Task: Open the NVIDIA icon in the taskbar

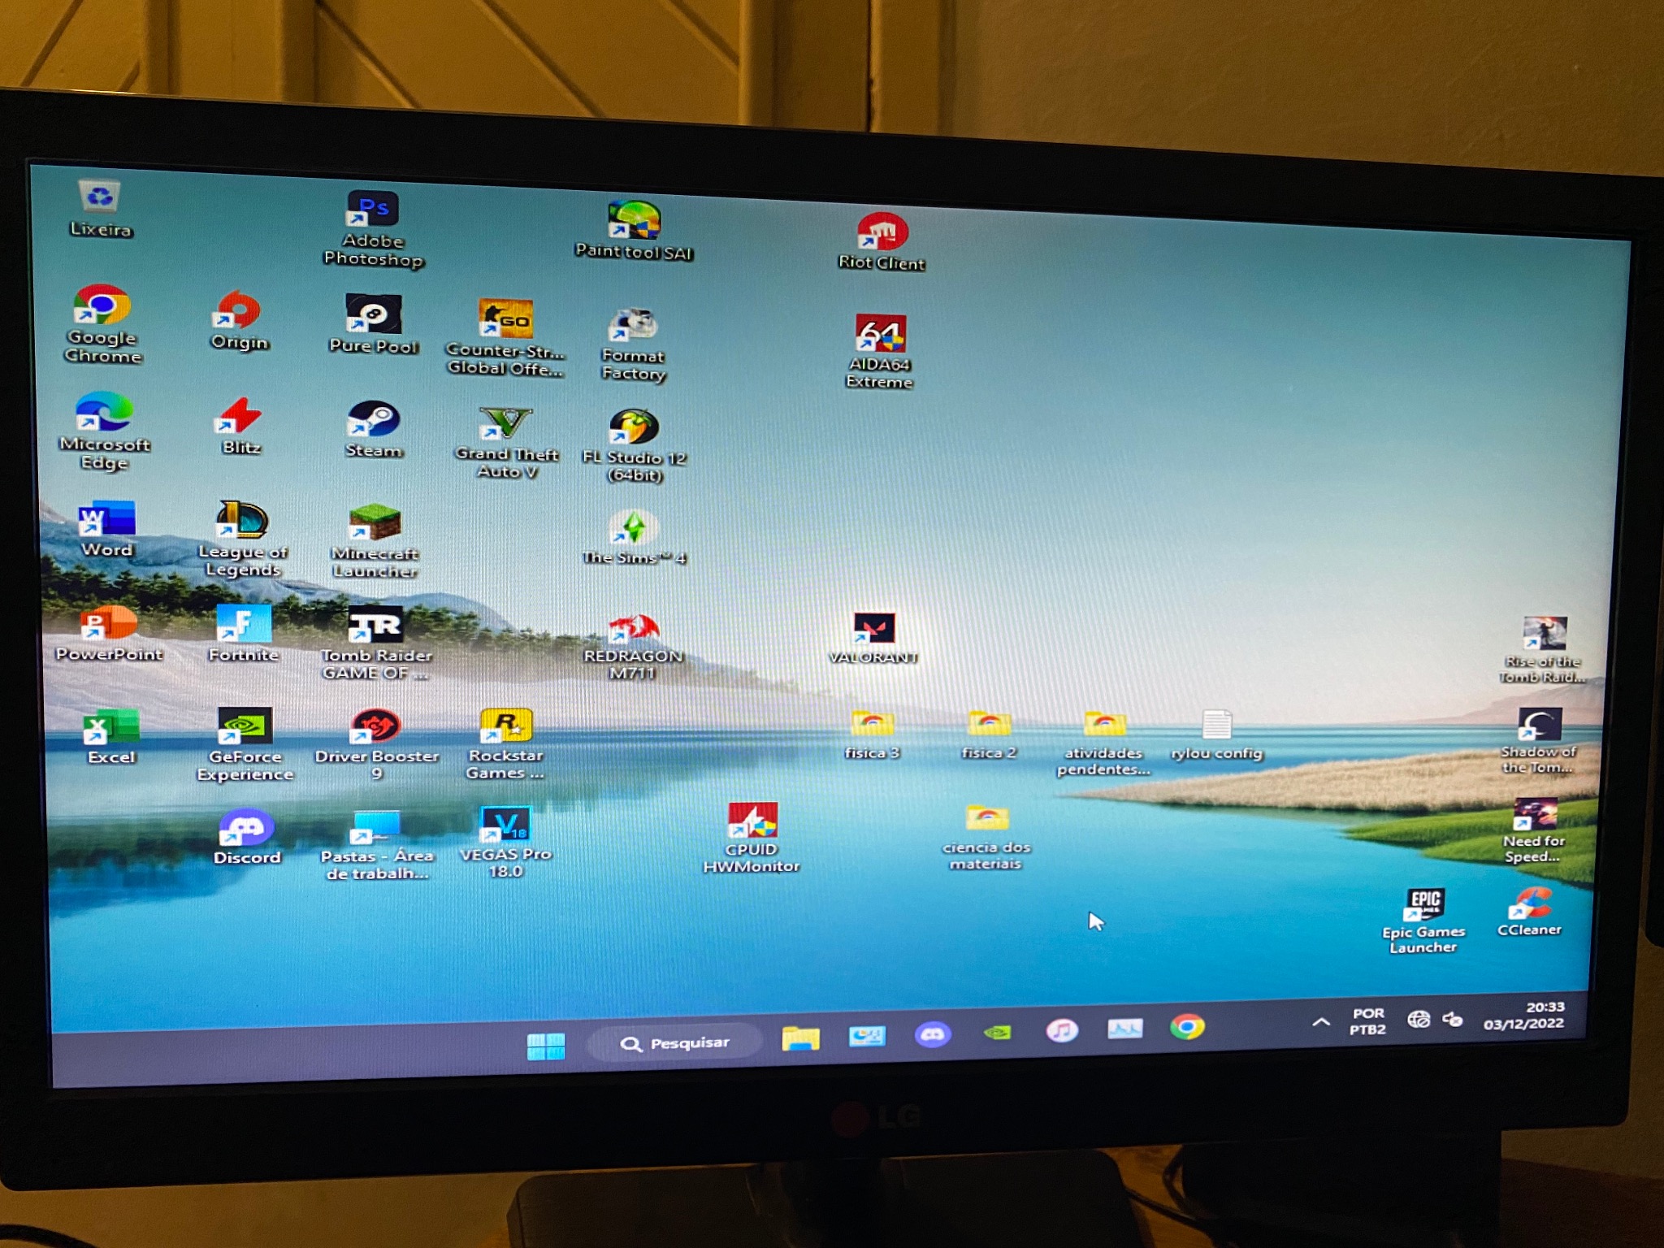Action: click(998, 1032)
